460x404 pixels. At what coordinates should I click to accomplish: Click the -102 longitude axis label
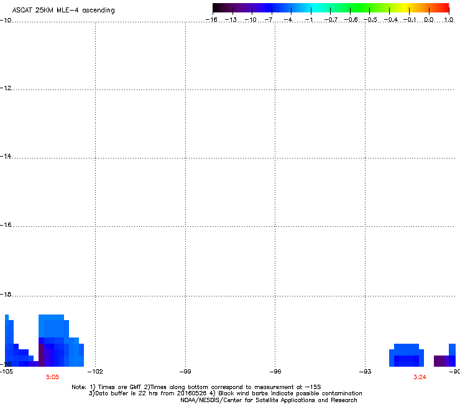[95, 371]
